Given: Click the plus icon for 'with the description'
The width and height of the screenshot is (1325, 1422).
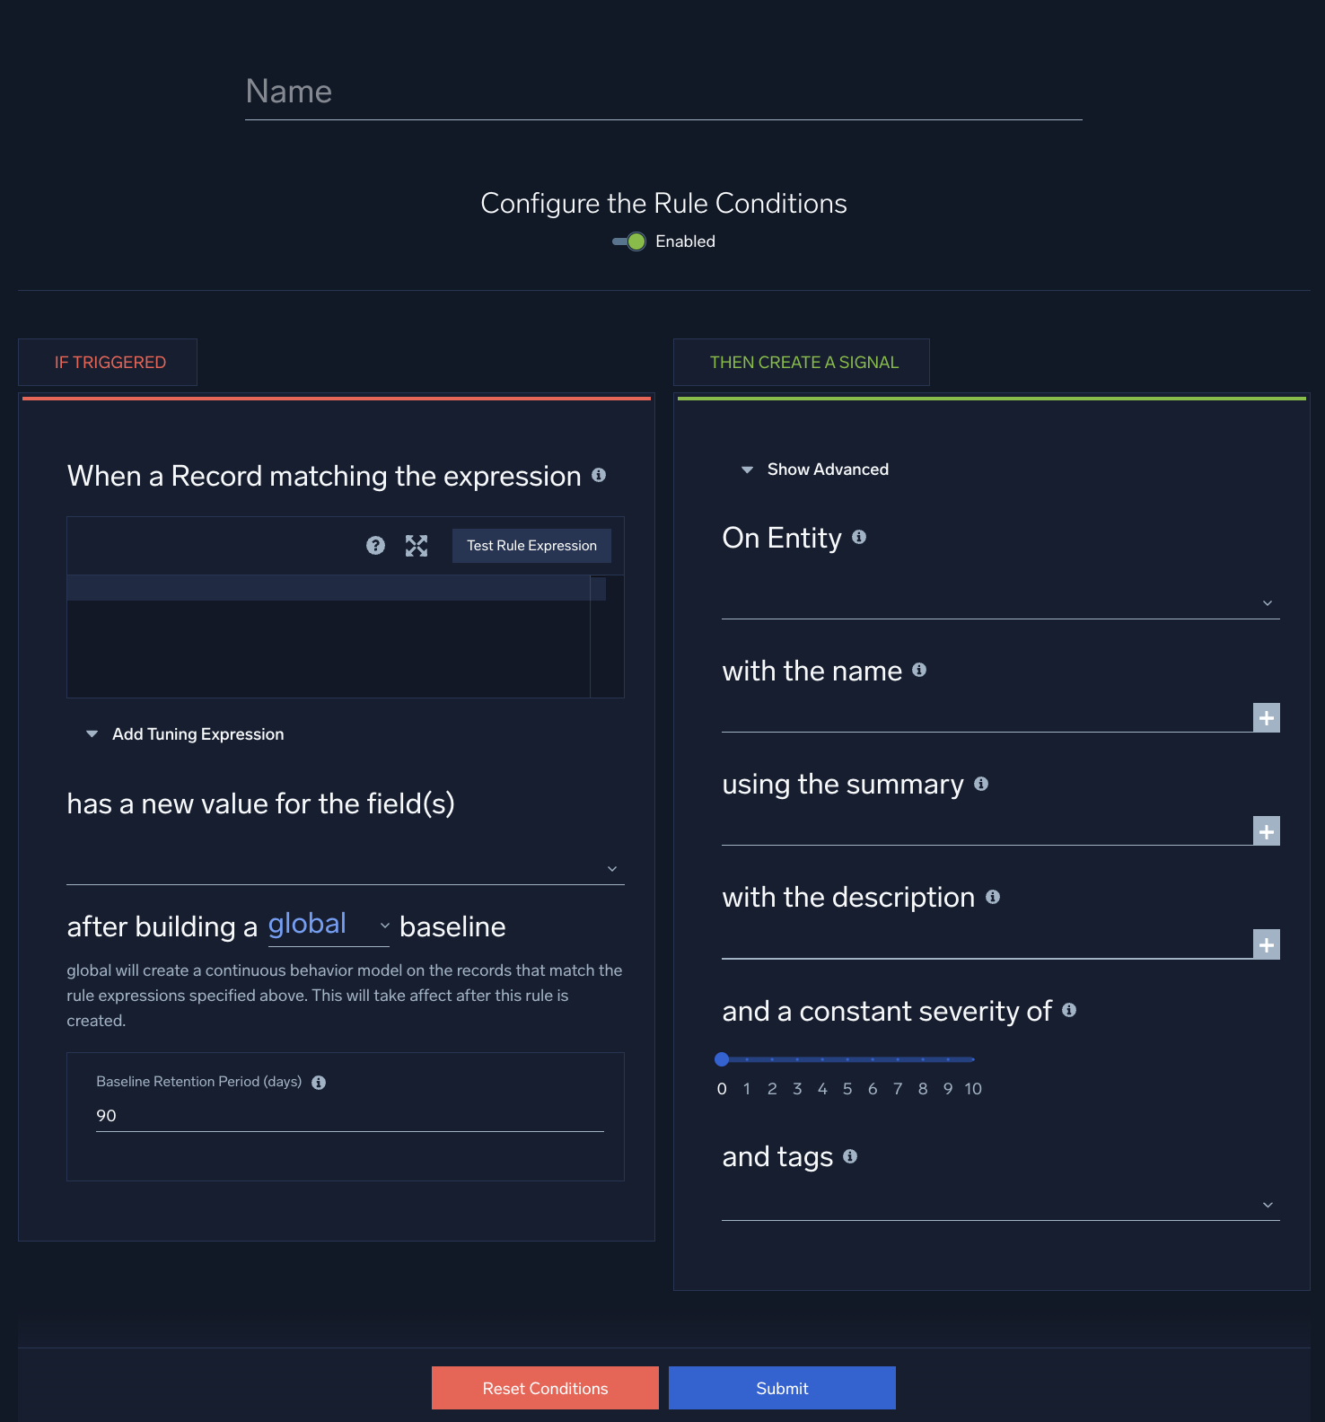Looking at the screenshot, I should click(x=1266, y=944).
